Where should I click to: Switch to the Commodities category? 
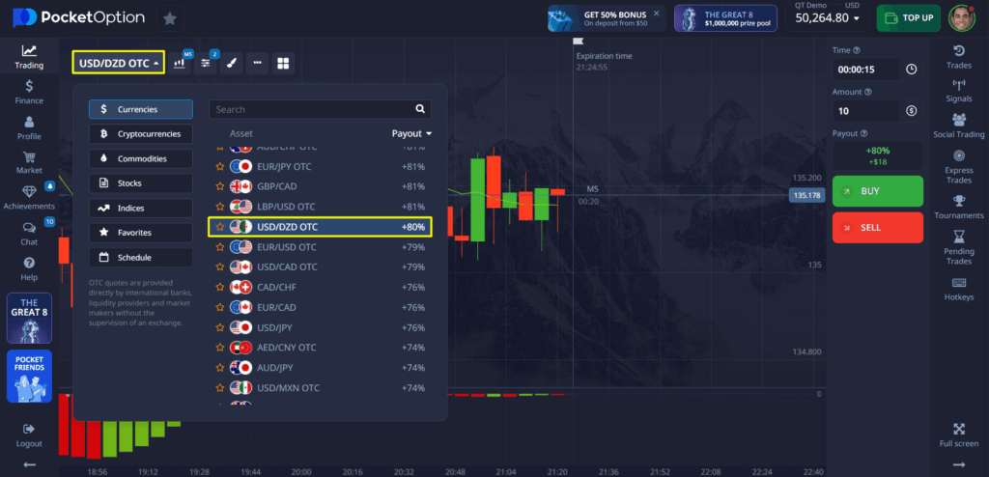tap(141, 158)
